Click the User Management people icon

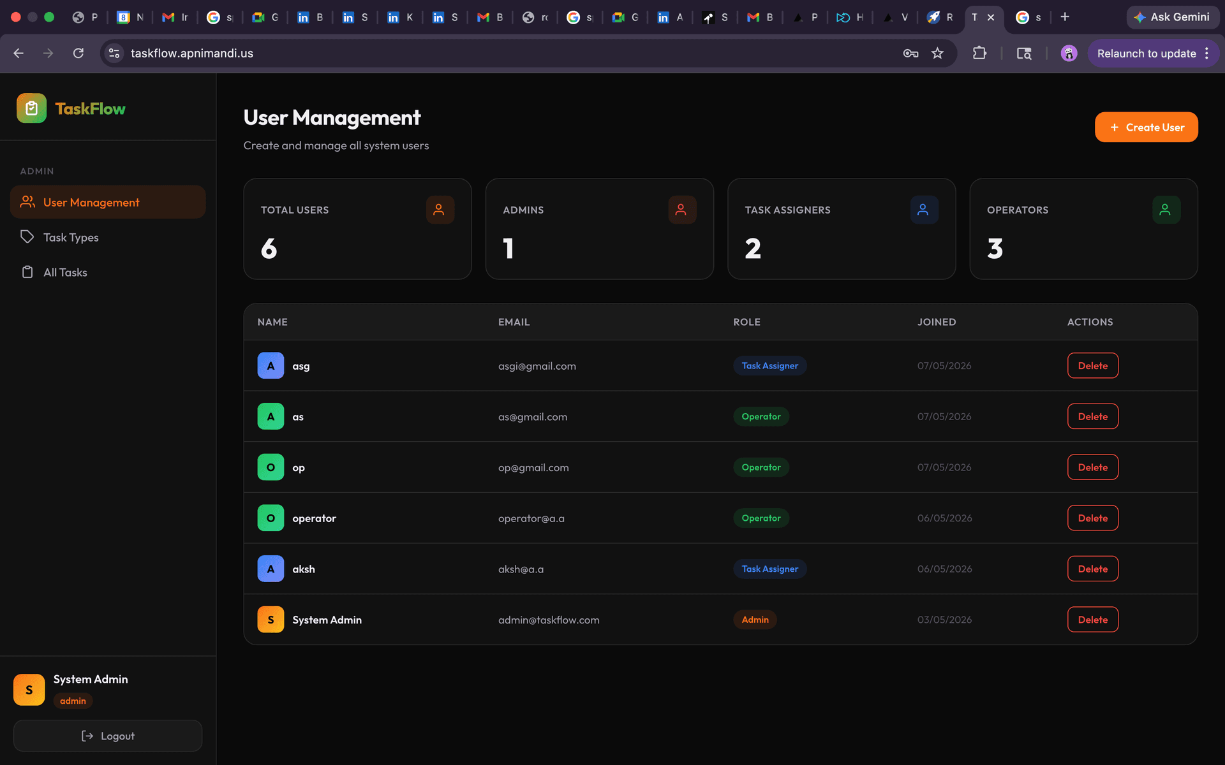coord(27,201)
